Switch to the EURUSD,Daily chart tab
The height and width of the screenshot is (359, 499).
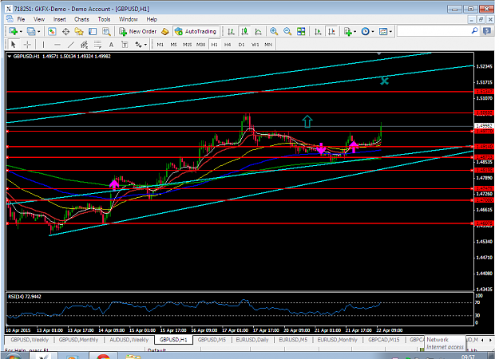(252, 340)
